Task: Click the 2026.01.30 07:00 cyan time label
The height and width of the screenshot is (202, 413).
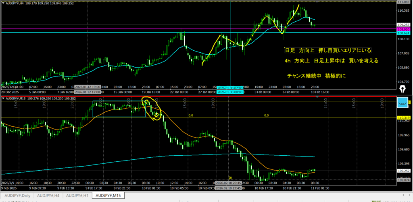Action: pos(230,88)
